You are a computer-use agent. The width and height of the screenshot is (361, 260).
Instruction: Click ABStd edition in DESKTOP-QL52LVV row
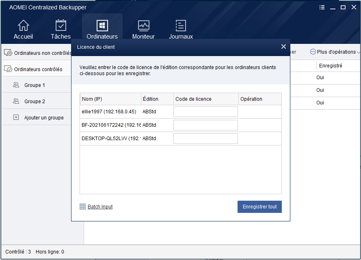[149, 139]
